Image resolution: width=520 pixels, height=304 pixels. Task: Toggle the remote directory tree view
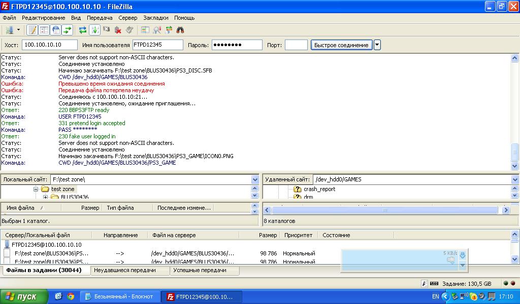56,30
